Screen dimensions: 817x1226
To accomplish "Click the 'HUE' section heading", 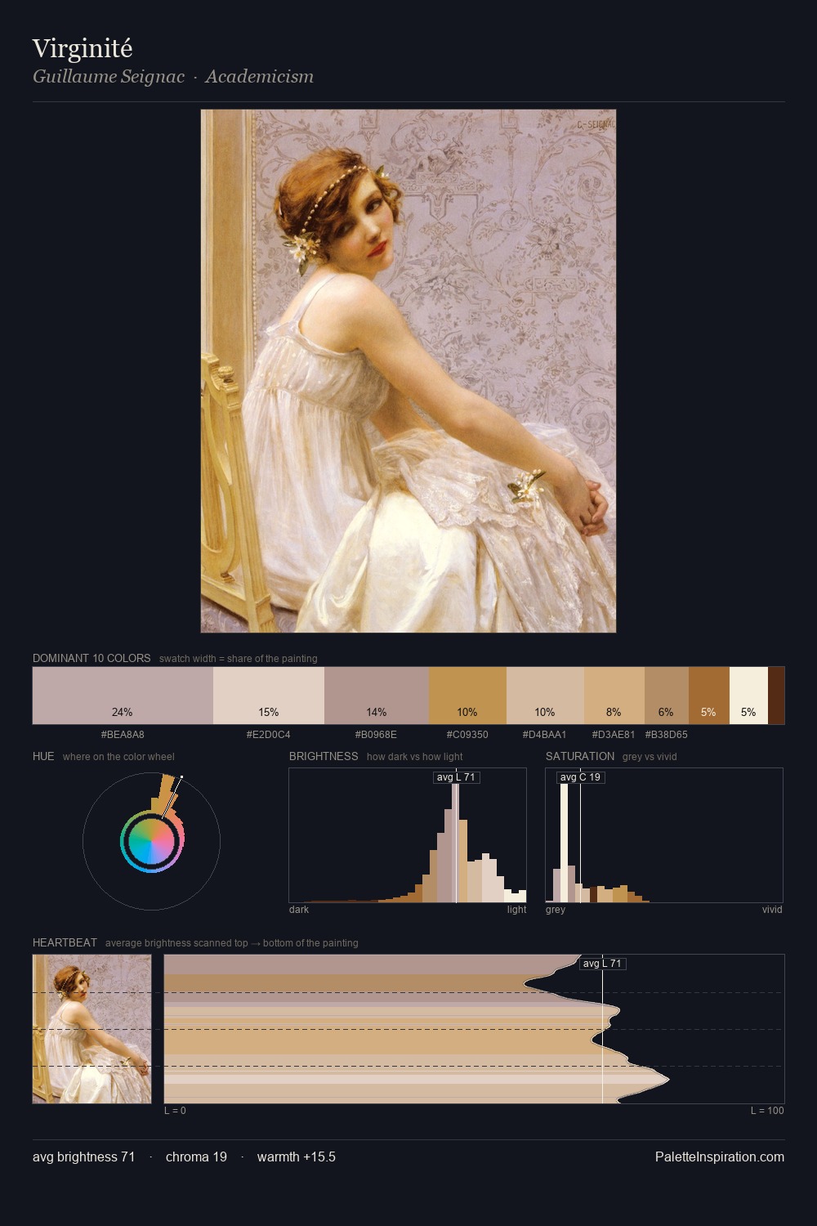I will coord(43,756).
